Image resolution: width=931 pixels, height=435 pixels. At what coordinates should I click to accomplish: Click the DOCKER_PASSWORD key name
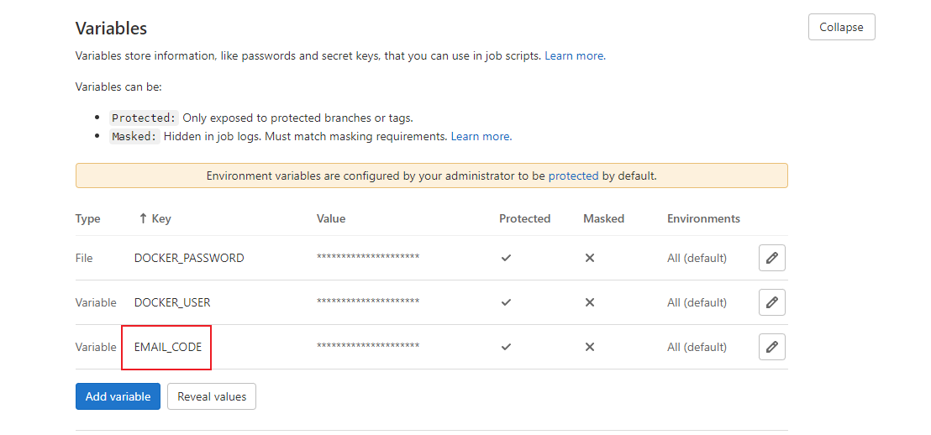pos(189,258)
